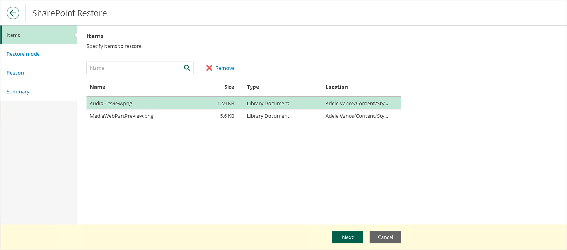The width and height of the screenshot is (567, 250).
Task: Click the Next button
Action: click(x=348, y=237)
